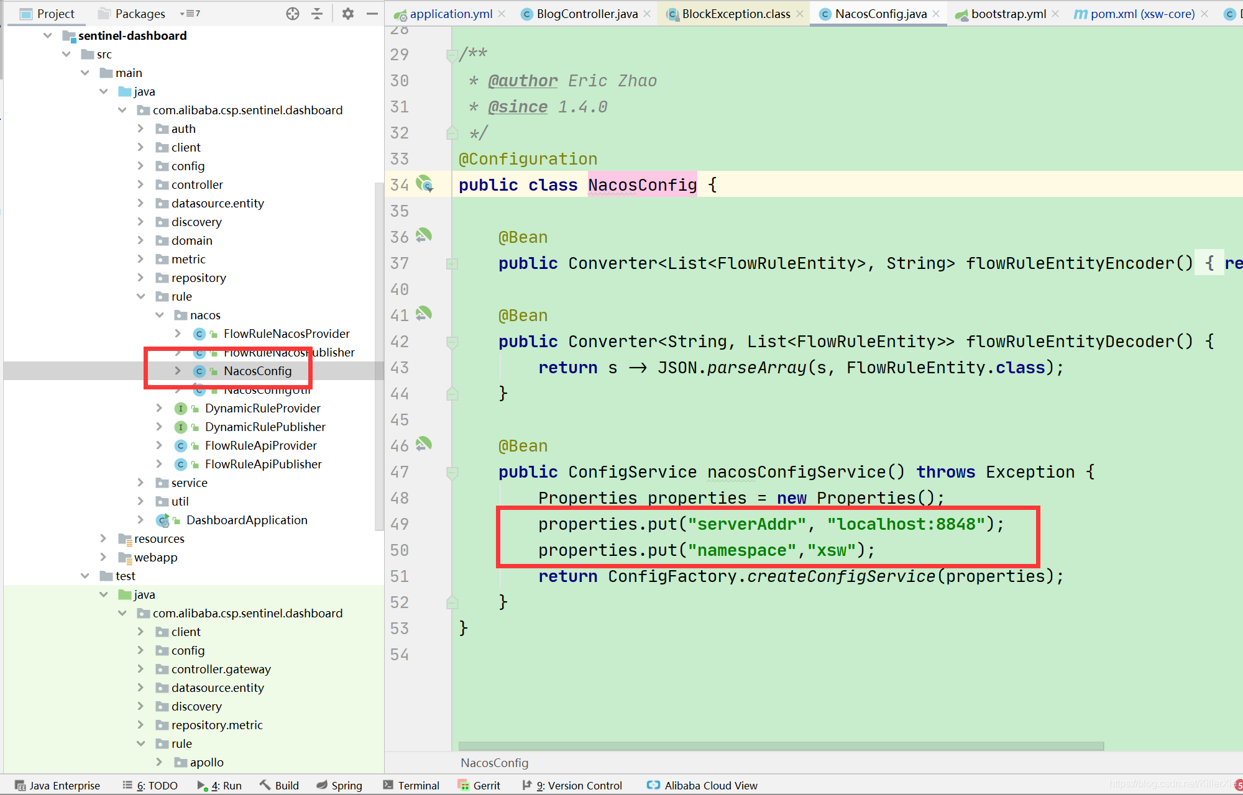Click the collapse all icon in Project panel
The width and height of the screenshot is (1243, 795).
[317, 14]
